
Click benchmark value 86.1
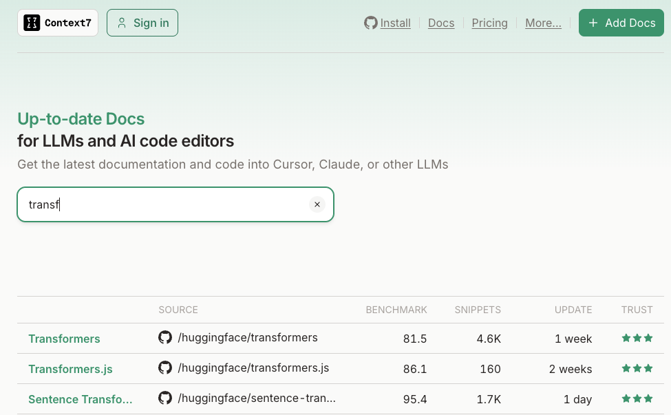point(415,369)
